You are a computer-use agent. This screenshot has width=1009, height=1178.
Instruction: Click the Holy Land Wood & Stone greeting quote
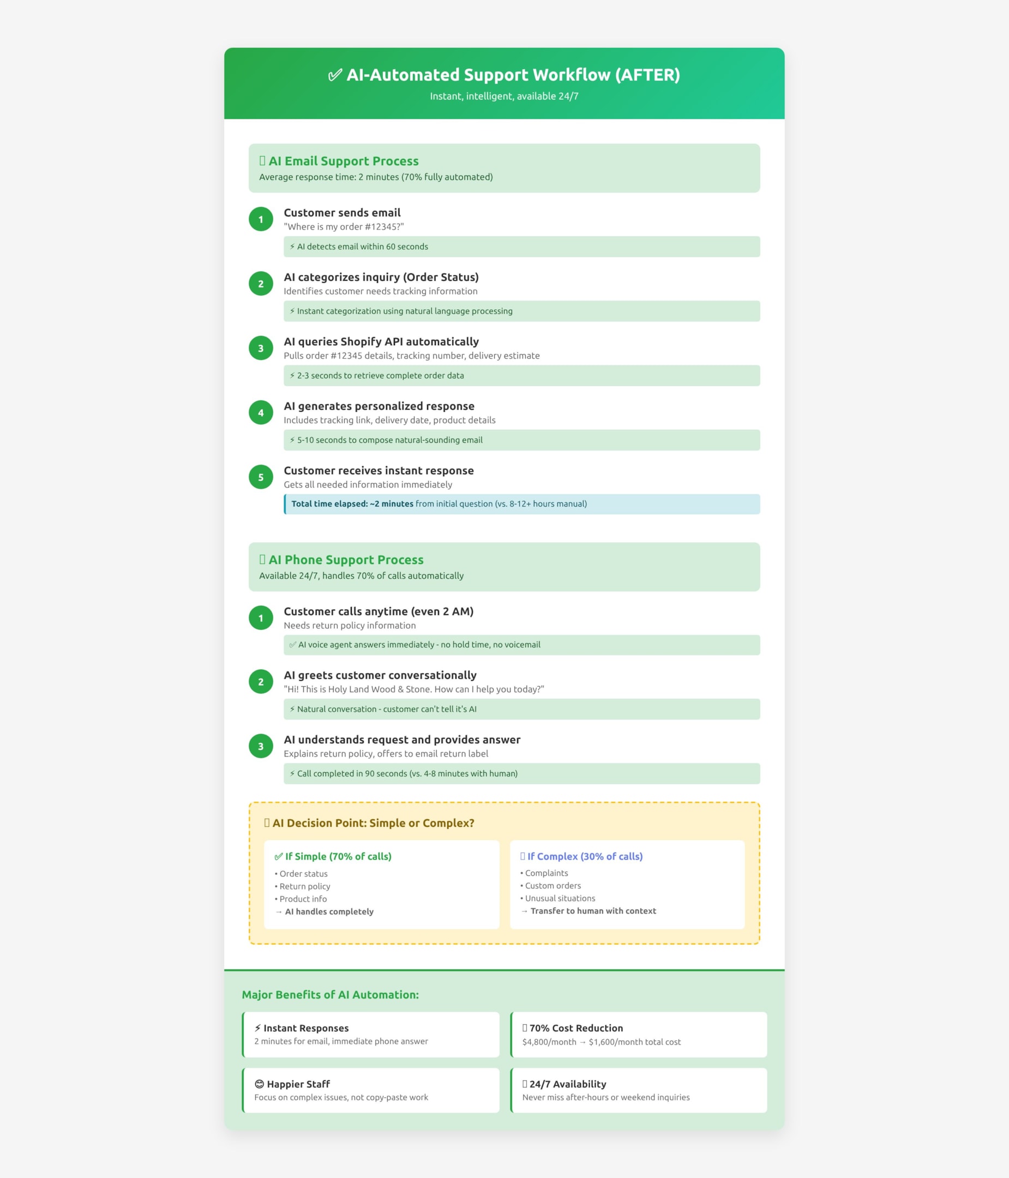click(x=414, y=689)
